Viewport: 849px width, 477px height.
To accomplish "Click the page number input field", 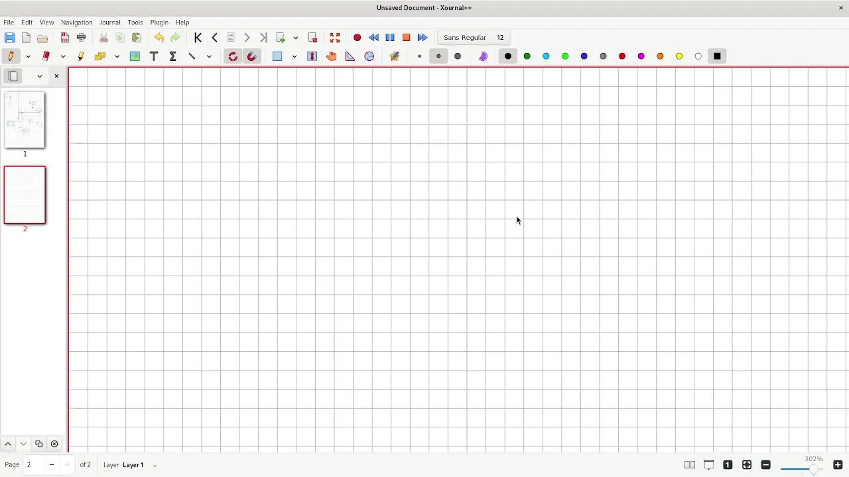I will [x=34, y=465].
